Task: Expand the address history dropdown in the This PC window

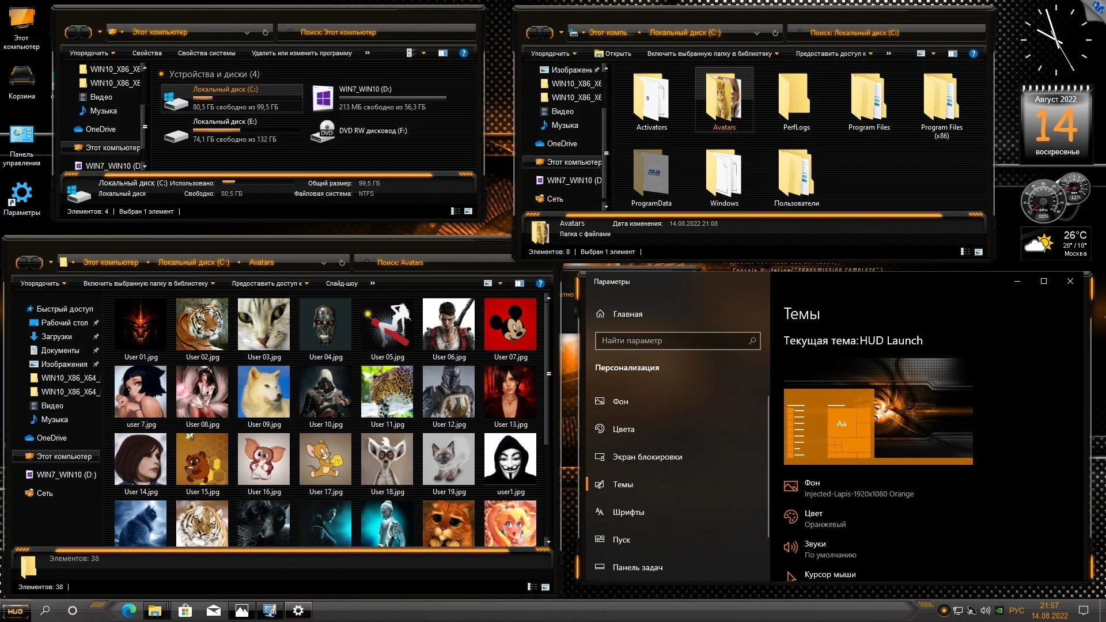Action: point(247,32)
